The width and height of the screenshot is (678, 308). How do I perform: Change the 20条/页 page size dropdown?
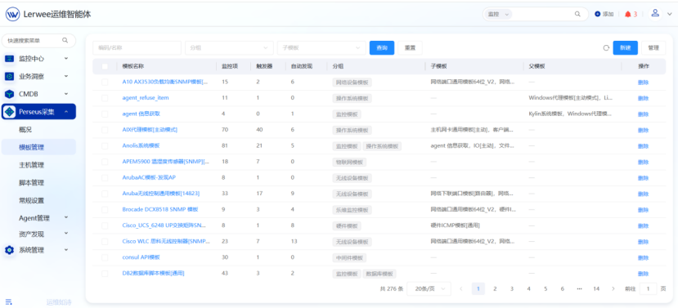429,288
